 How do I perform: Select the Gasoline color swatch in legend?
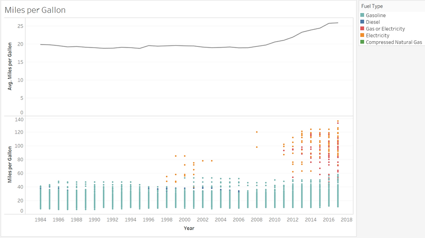362,15
